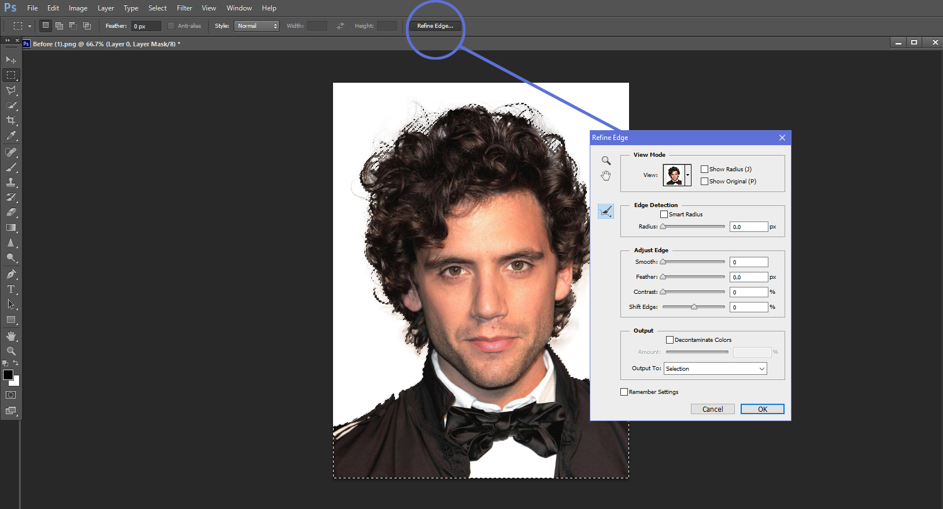The width and height of the screenshot is (943, 509).
Task: Select the Lasso tool
Action: pos(11,90)
